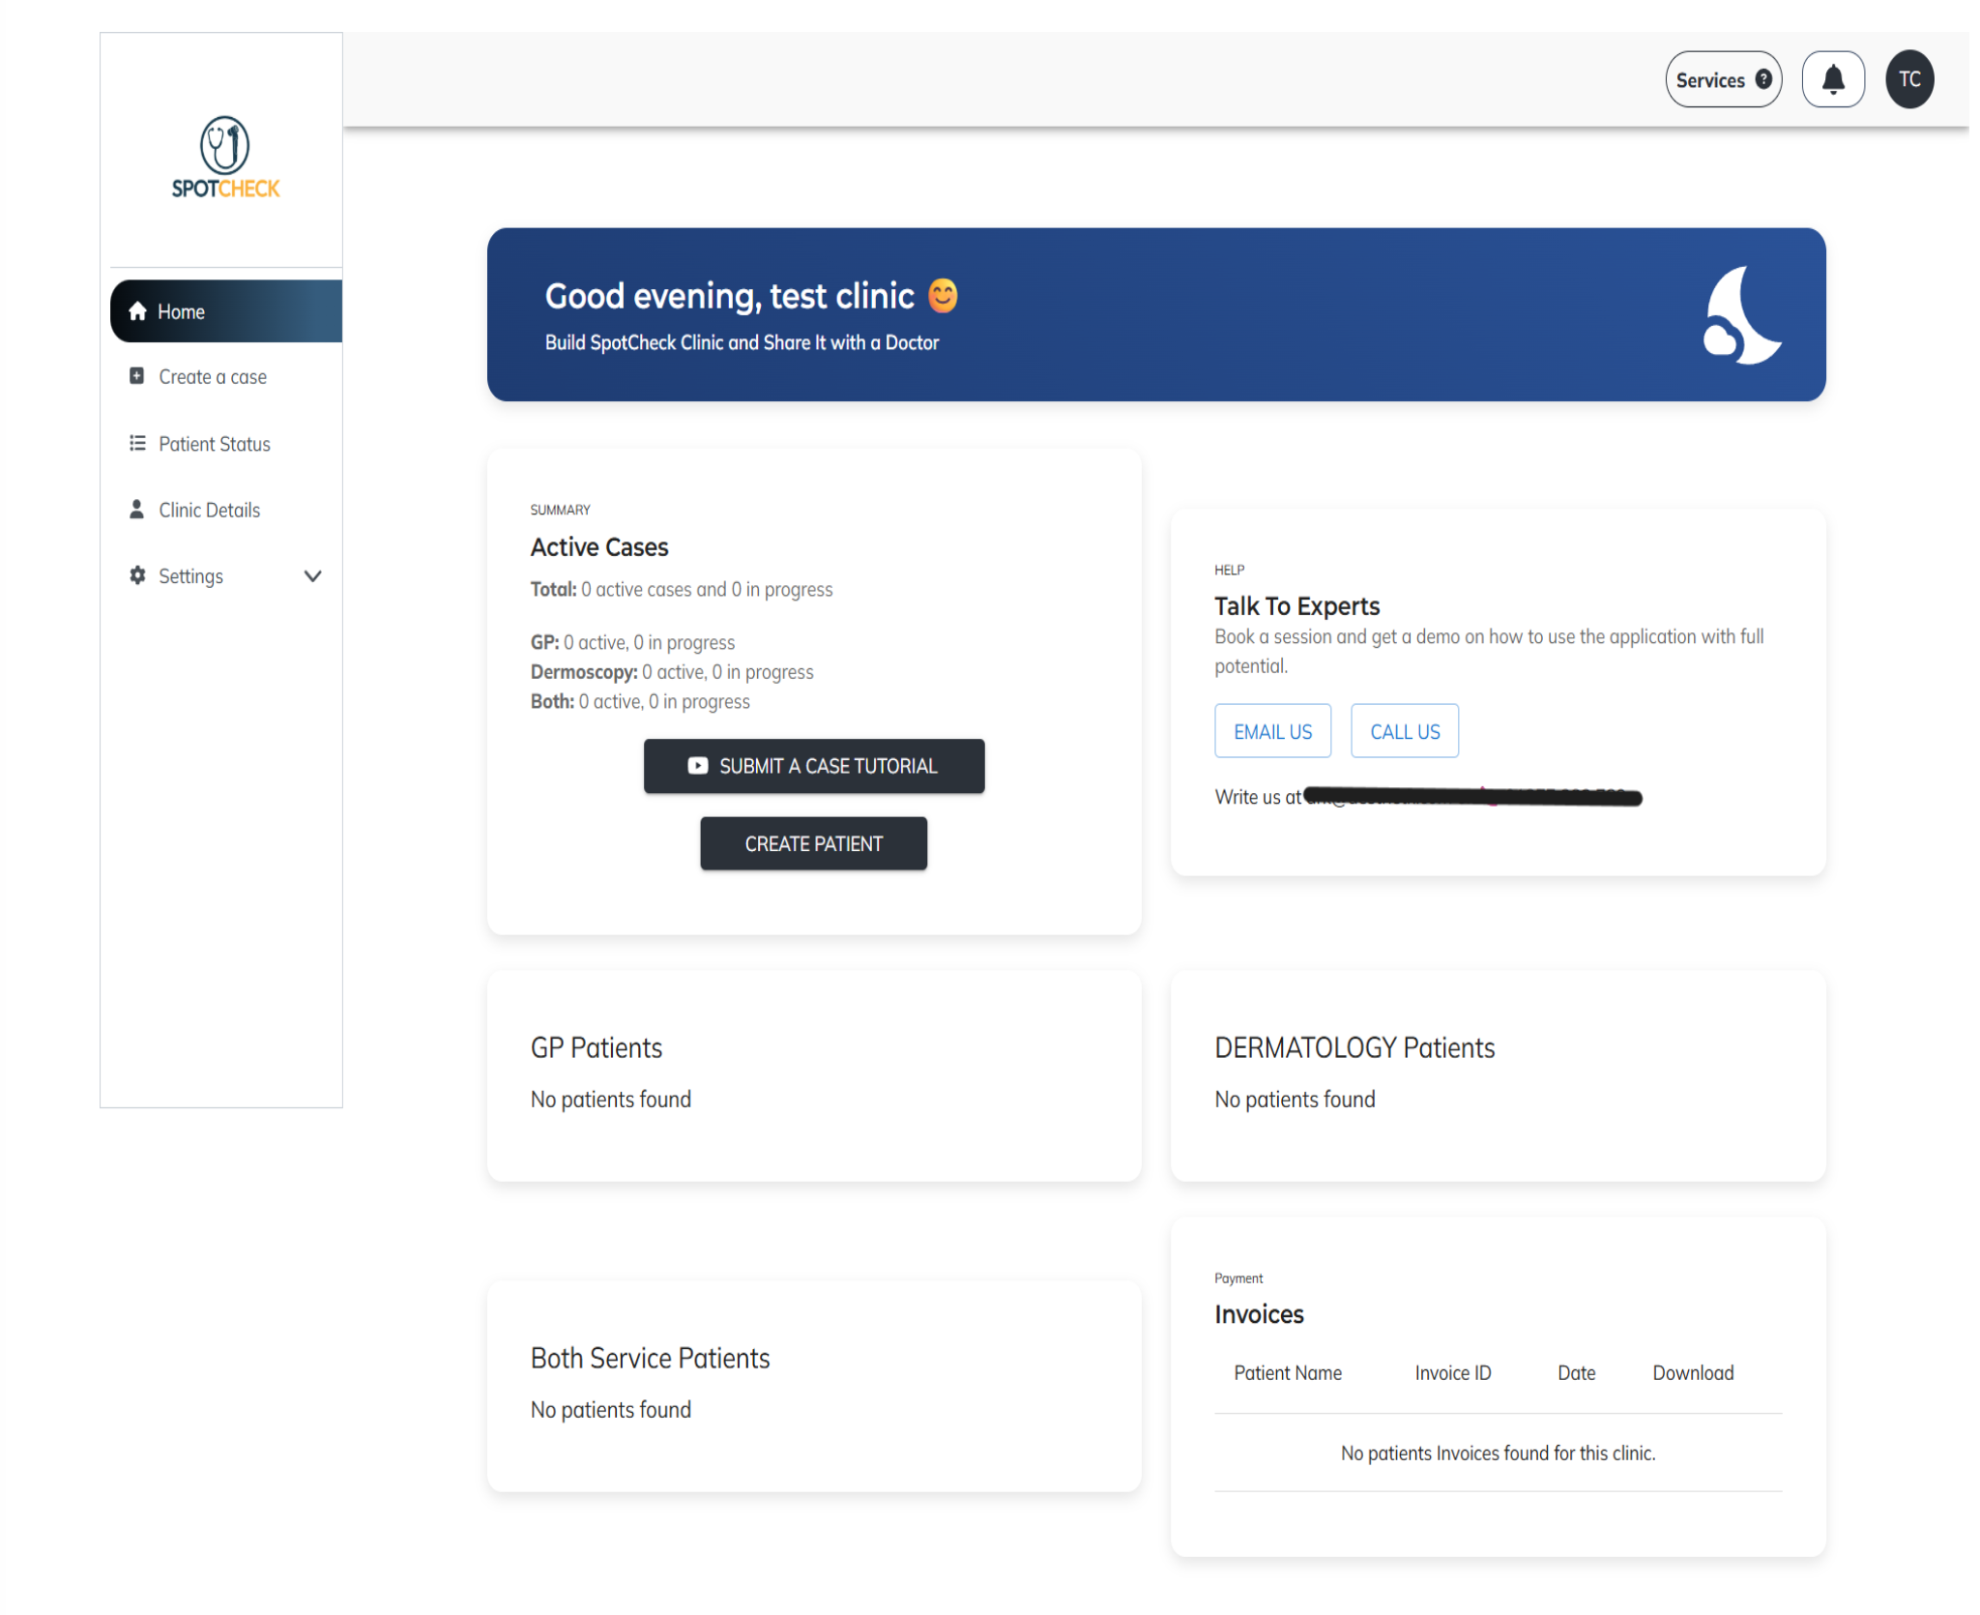Image resolution: width=1980 pixels, height=1615 pixels.
Task: Click the HELP label
Action: pos(1229,570)
